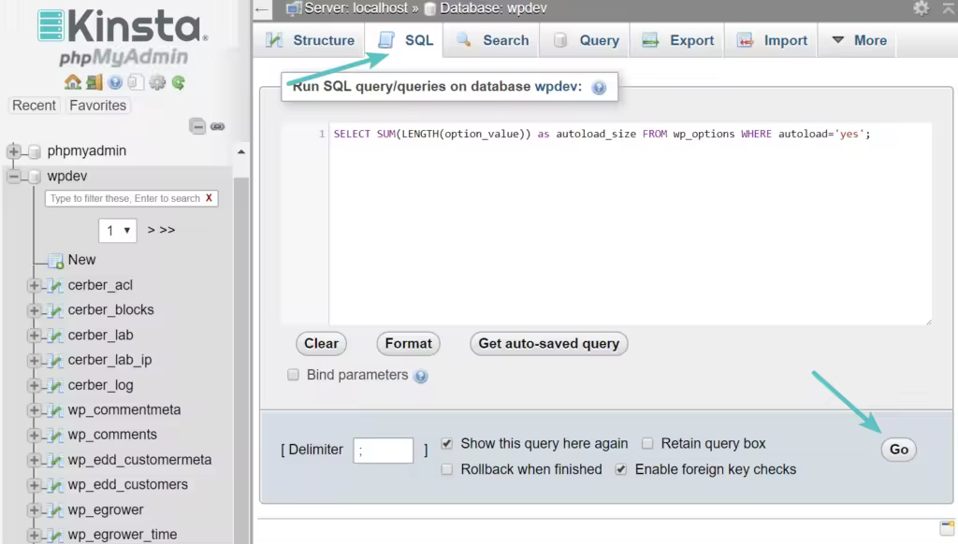Click the cerber_log table icon

click(55, 385)
